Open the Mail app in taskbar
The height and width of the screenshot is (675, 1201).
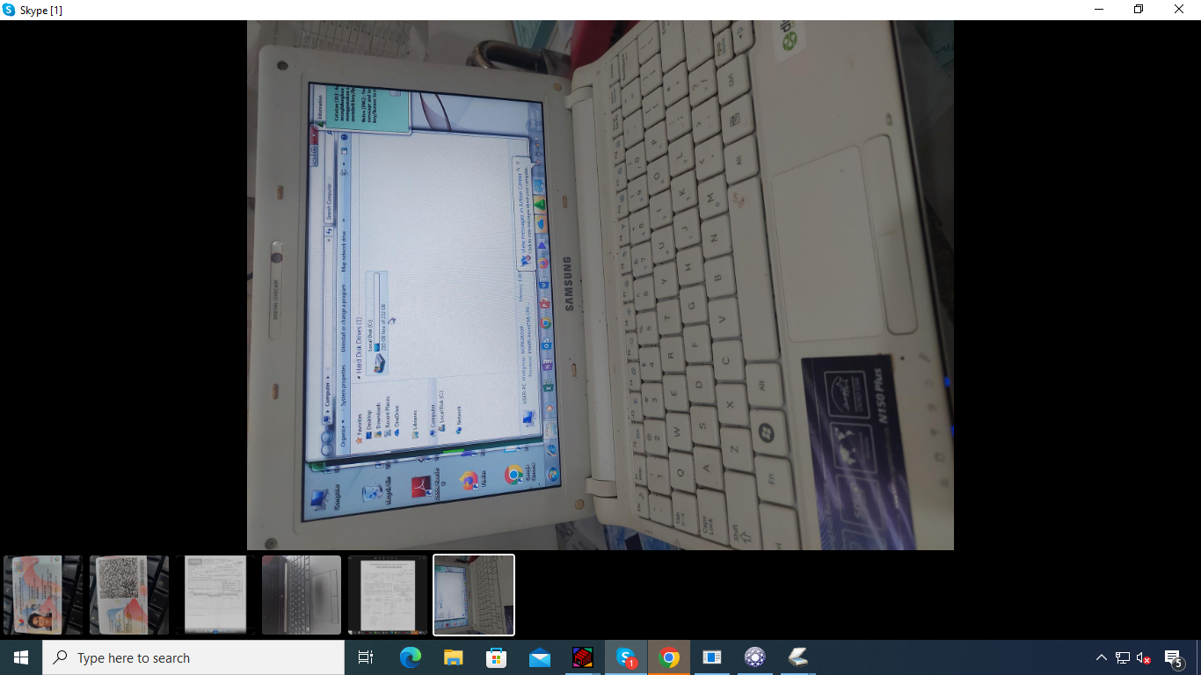(540, 657)
